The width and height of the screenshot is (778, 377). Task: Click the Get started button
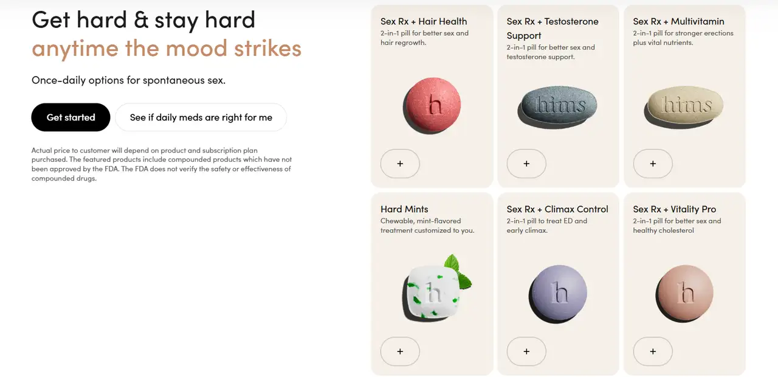coord(71,117)
